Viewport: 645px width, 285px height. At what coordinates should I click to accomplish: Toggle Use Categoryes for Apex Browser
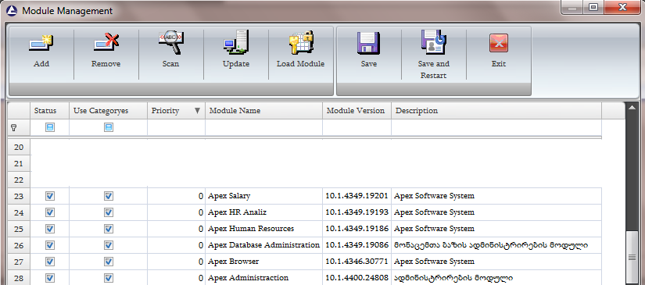click(108, 262)
